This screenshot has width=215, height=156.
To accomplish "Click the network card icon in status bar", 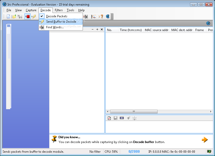I will pos(209,151).
